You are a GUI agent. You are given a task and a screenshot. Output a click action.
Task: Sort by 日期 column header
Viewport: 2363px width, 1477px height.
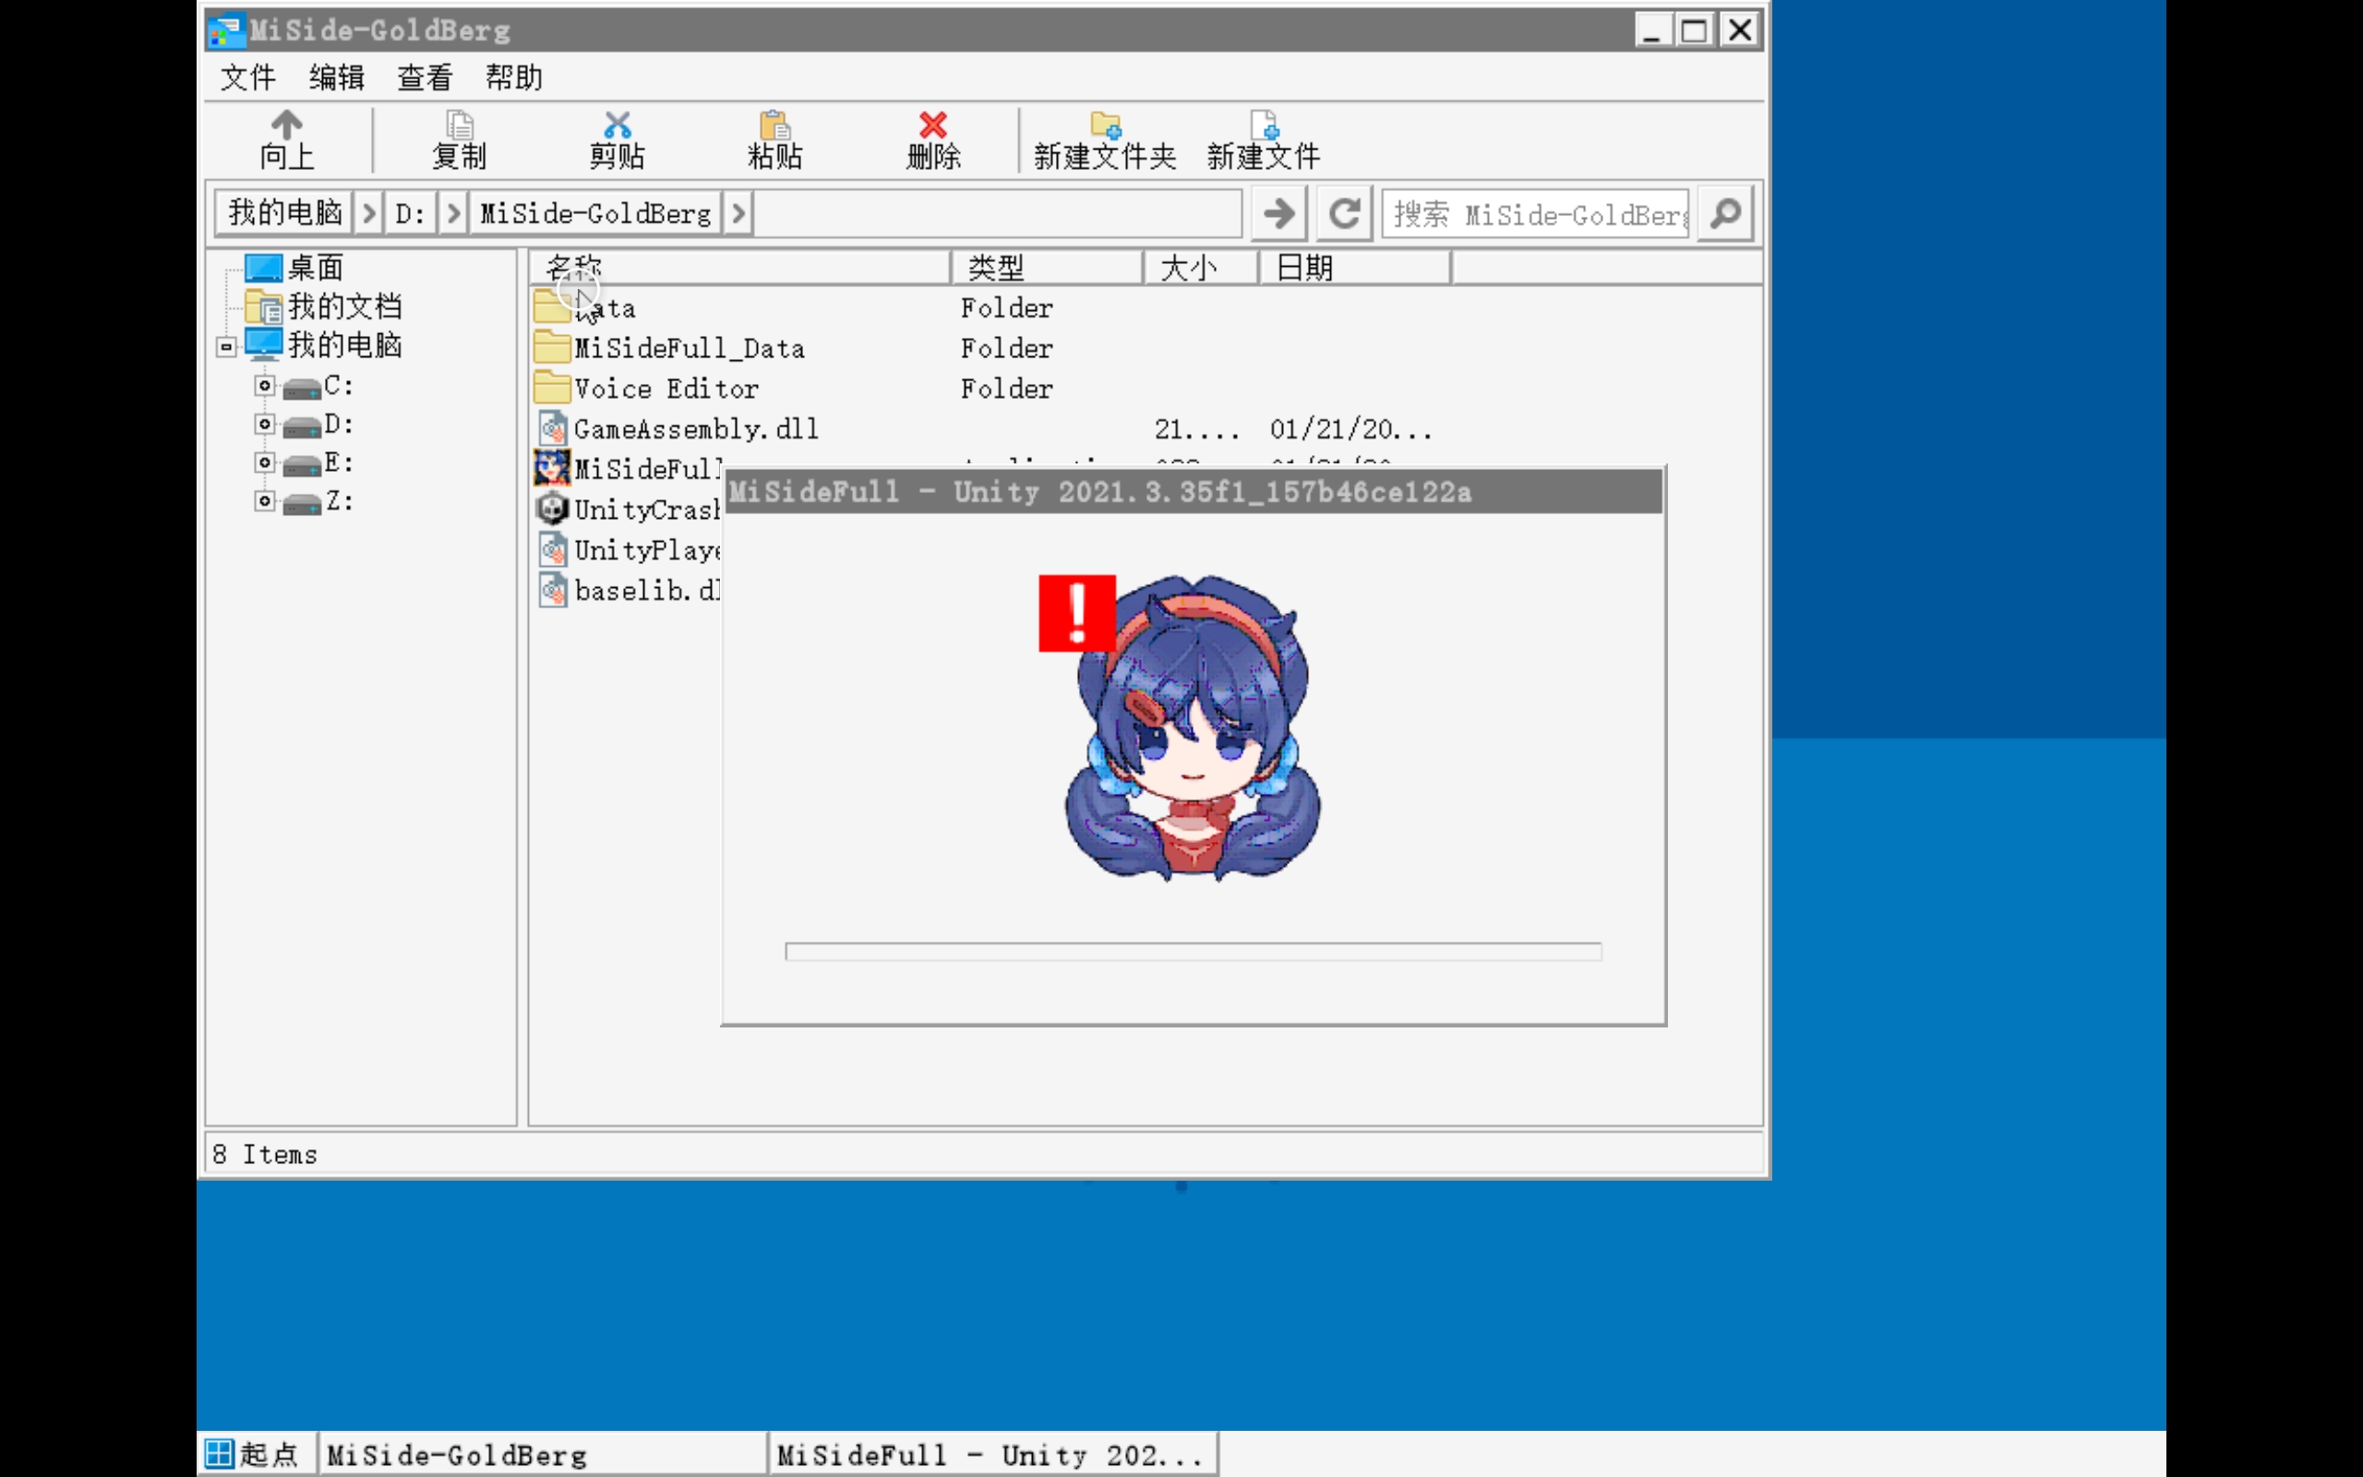pos(1355,268)
